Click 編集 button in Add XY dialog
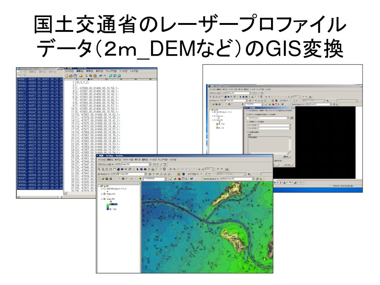The image size is (380, 285). pos(286,157)
